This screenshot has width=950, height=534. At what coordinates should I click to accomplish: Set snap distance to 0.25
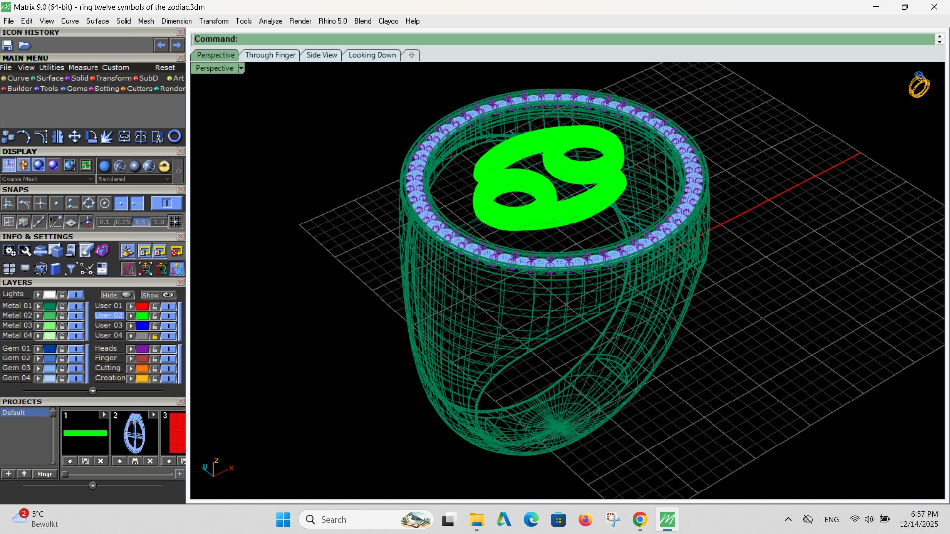coord(123,222)
